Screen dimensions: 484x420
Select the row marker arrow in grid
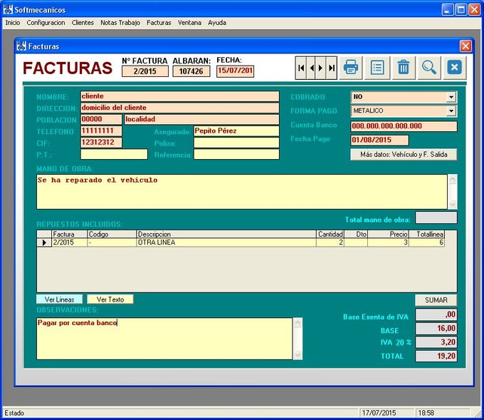tap(44, 242)
